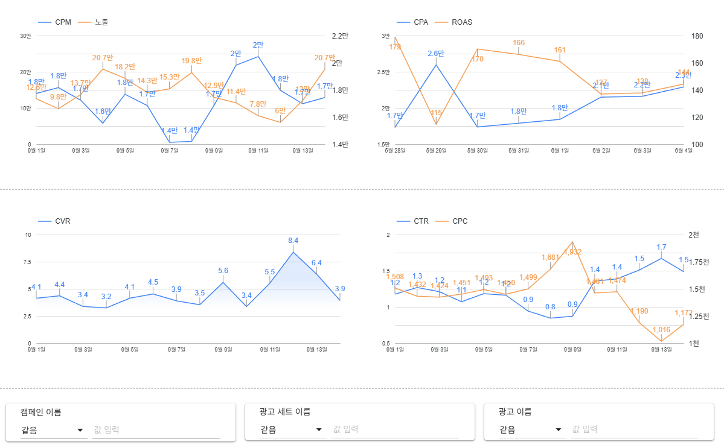Click the 6.4 CVR data label
724x445 pixels.
coord(316,264)
